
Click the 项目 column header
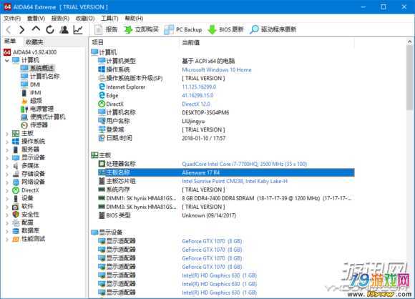point(97,42)
